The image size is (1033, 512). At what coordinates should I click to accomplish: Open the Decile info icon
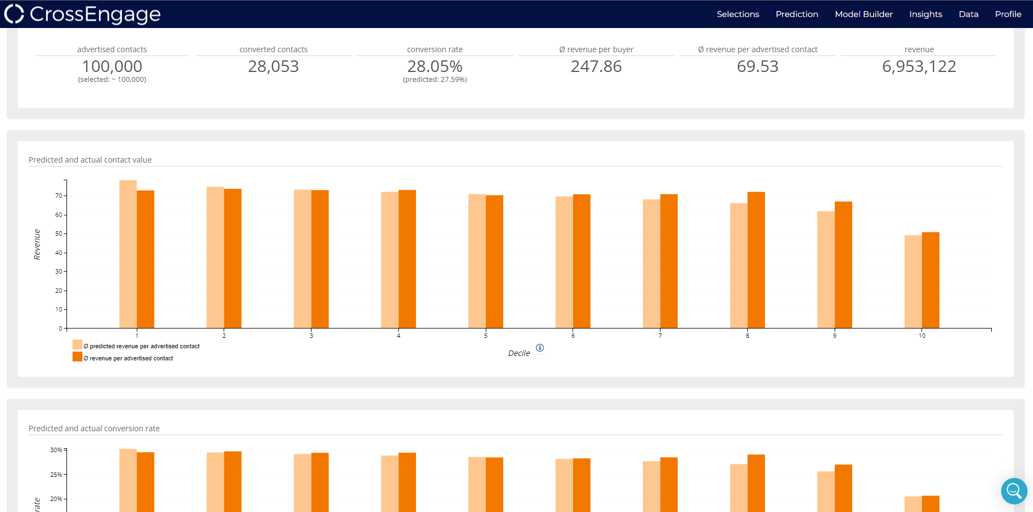pos(540,348)
